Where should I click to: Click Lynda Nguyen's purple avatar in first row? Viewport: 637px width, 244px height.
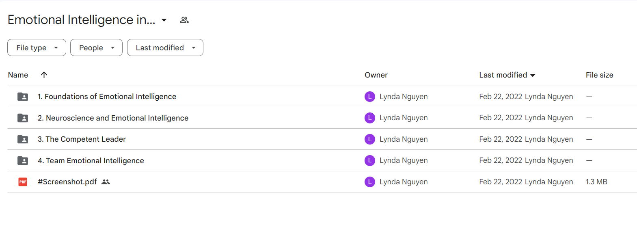(369, 97)
